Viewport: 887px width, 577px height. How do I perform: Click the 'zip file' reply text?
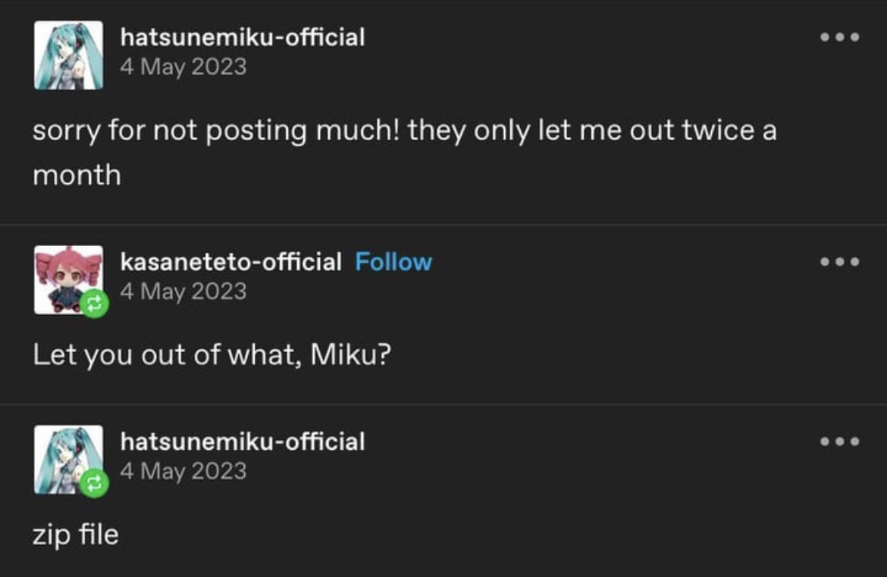[76, 535]
